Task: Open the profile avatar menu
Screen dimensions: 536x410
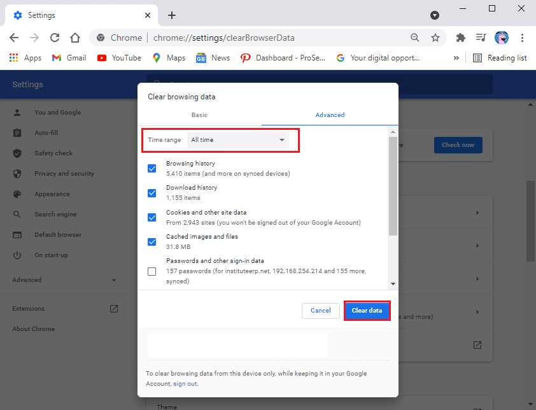Action: (x=502, y=38)
